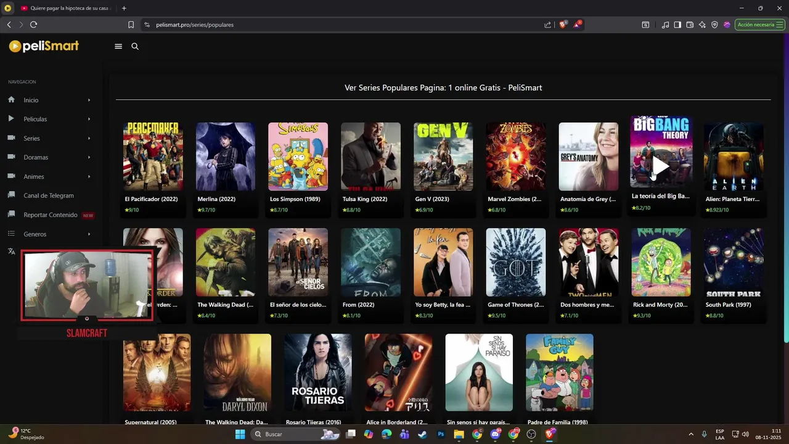Open a new browser tab
This screenshot has width=789, height=444.
click(124, 8)
